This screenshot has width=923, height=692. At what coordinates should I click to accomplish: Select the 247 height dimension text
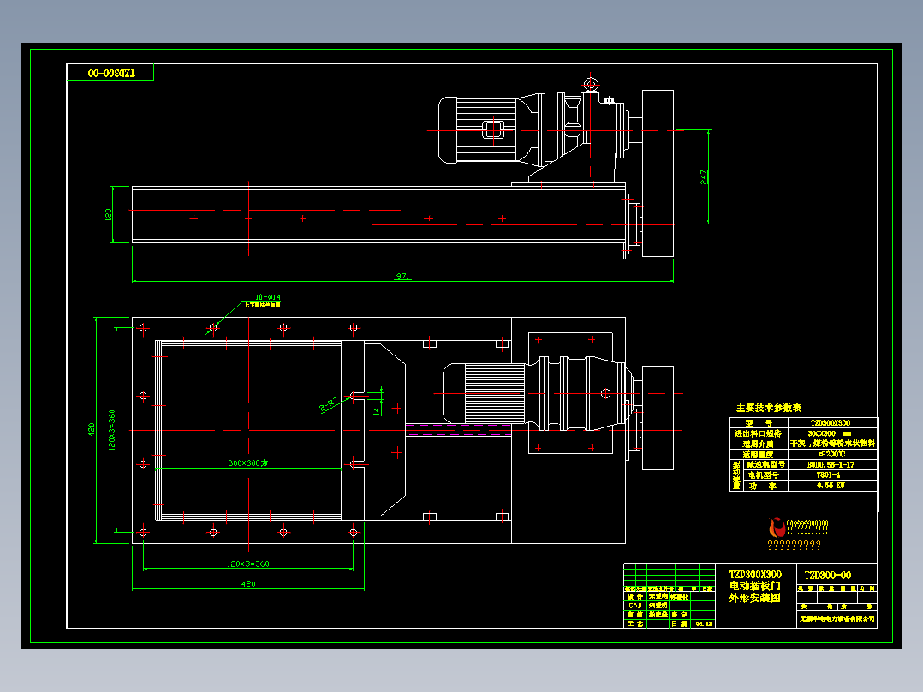tap(704, 177)
